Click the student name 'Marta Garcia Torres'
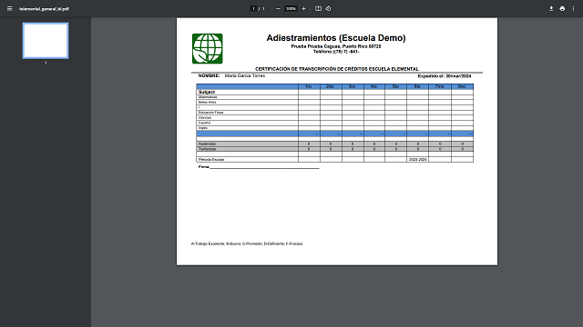The width and height of the screenshot is (583, 327). point(245,75)
